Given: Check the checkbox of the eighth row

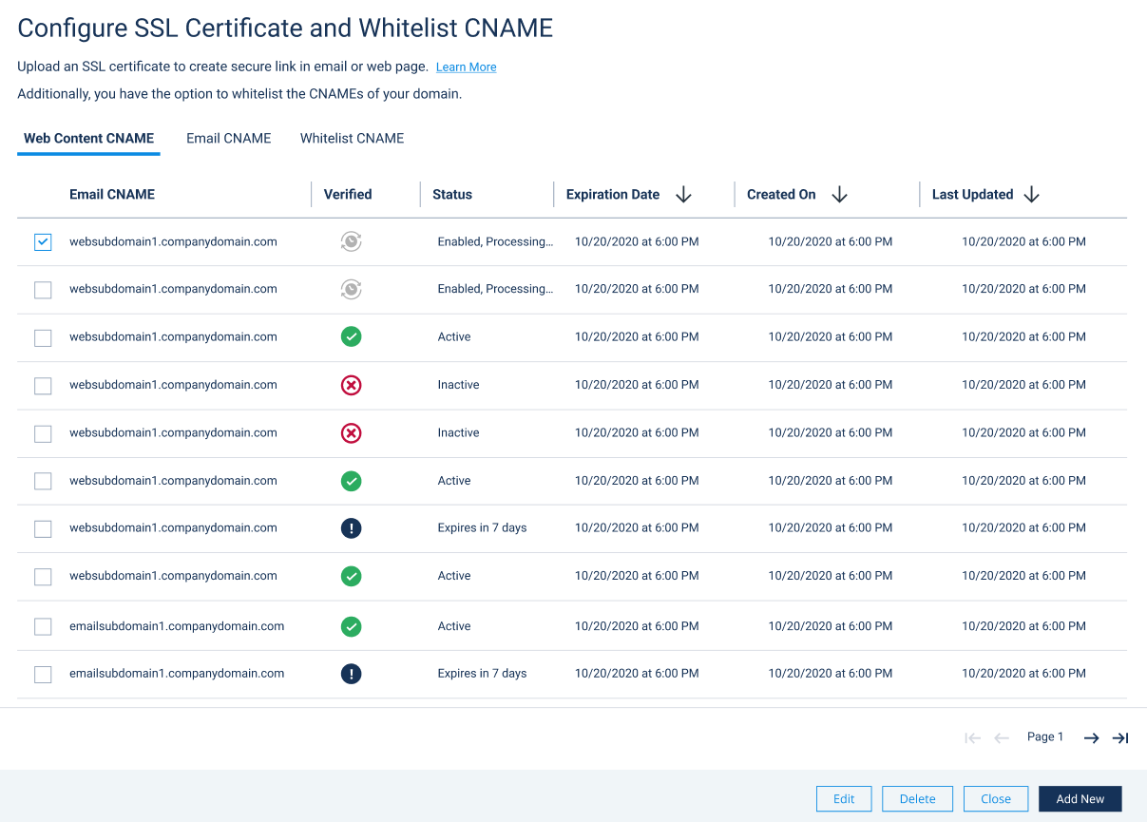Looking at the screenshot, I should 43,576.
